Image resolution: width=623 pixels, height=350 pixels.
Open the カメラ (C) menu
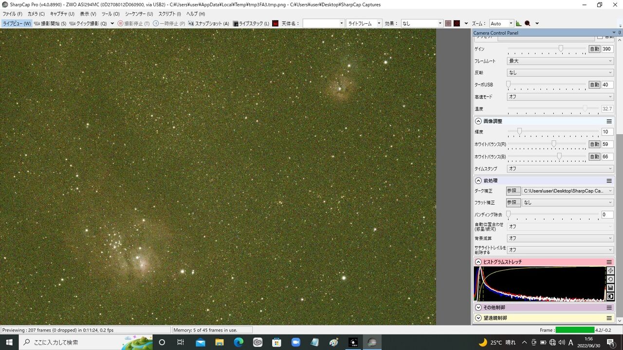coord(36,14)
